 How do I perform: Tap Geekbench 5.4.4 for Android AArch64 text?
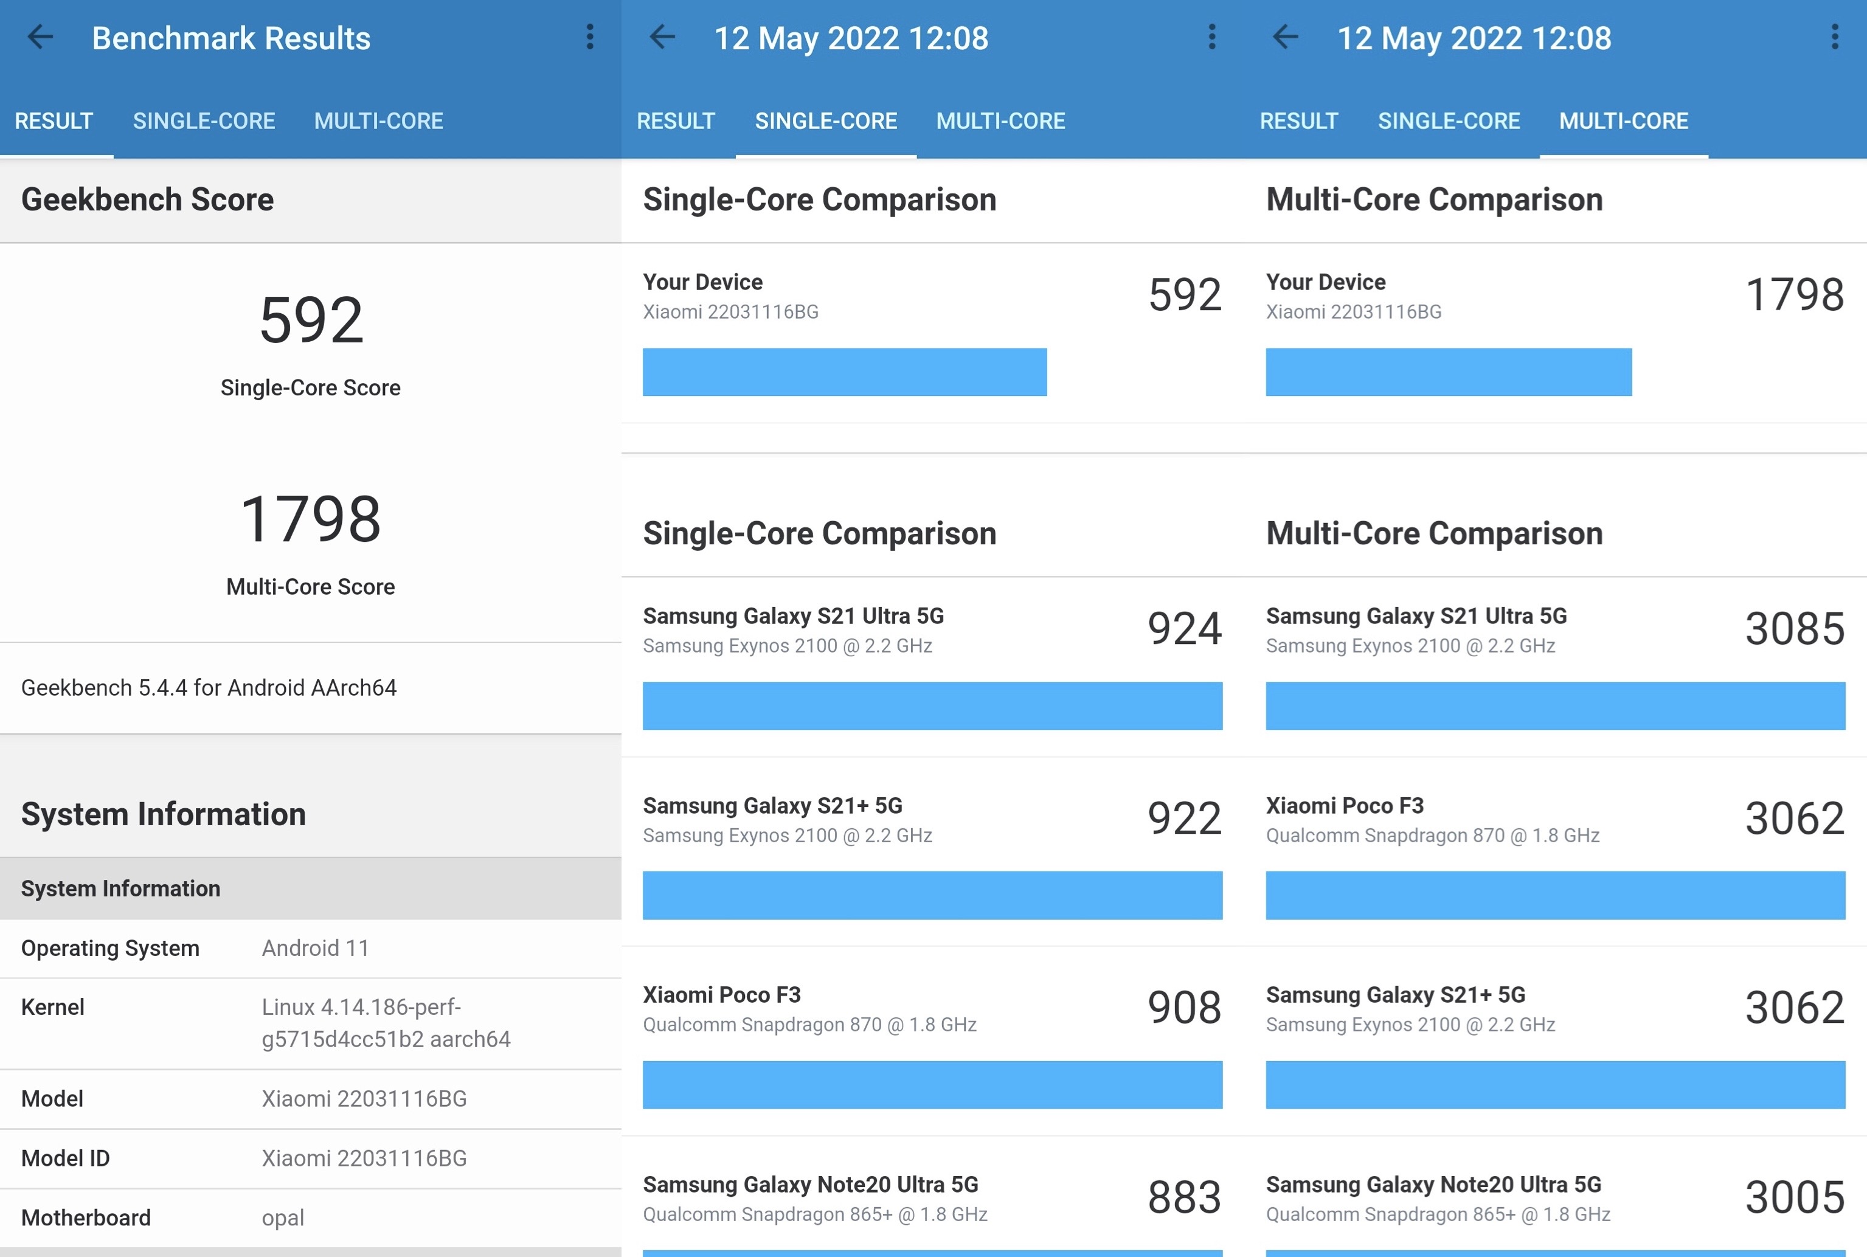209,688
